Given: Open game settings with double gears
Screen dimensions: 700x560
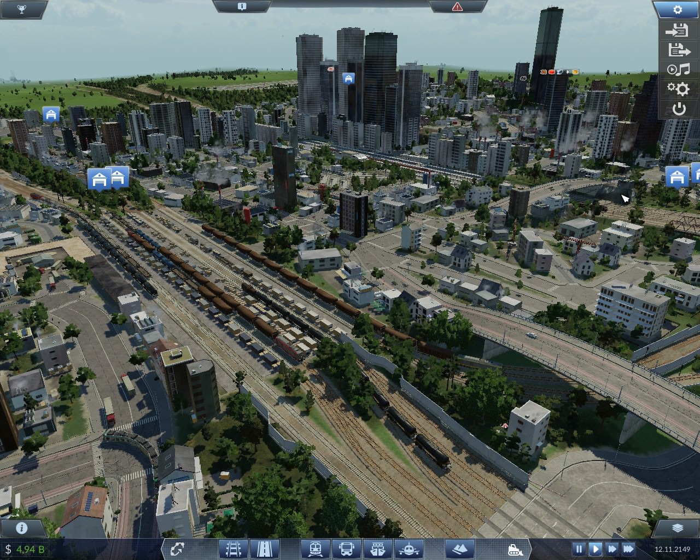Looking at the screenshot, I should click(679, 89).
